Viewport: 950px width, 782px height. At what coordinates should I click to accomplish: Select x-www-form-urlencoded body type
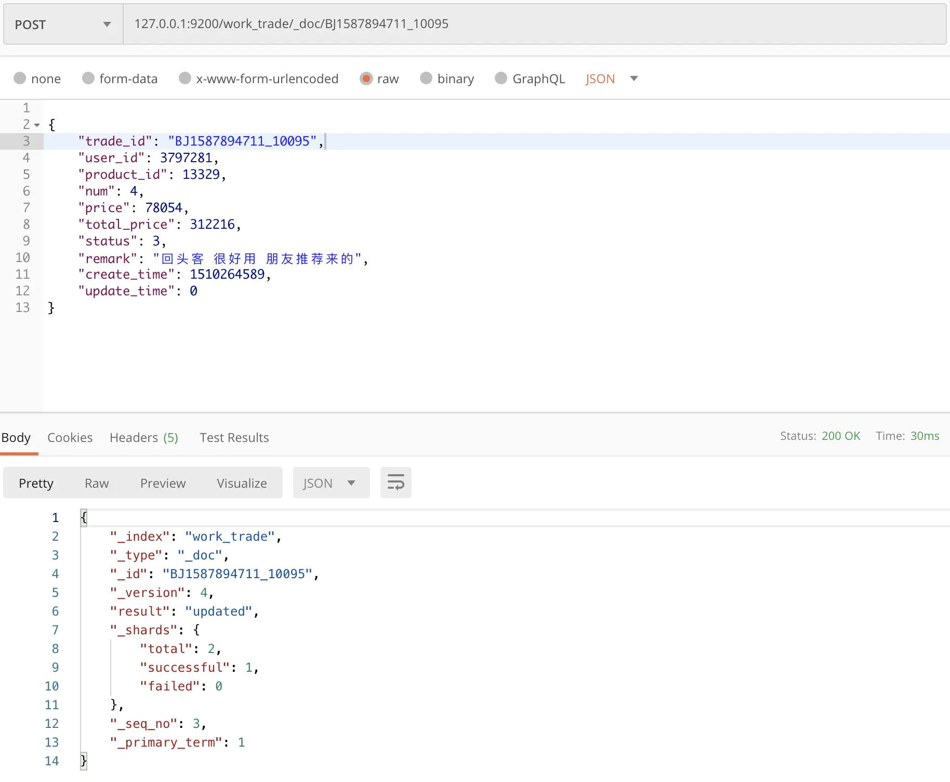258,79
